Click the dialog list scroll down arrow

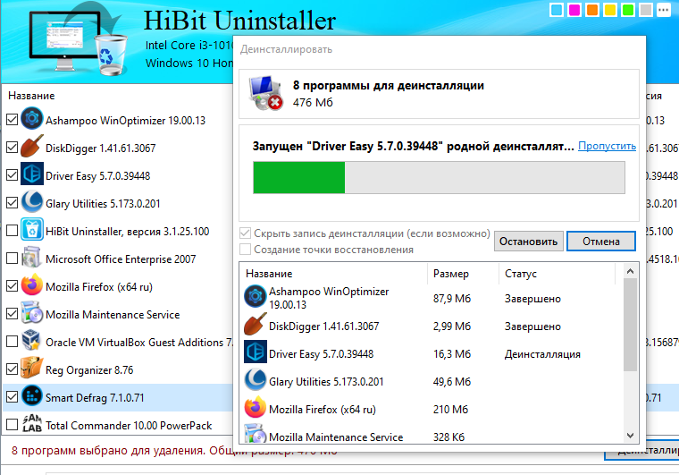click(x=631, y=435)
